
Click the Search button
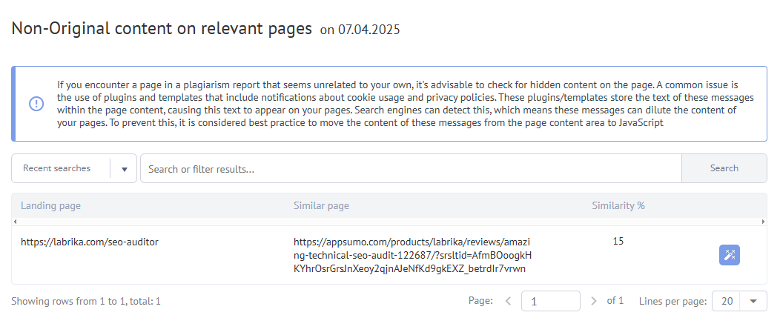(x=724, y=168)
